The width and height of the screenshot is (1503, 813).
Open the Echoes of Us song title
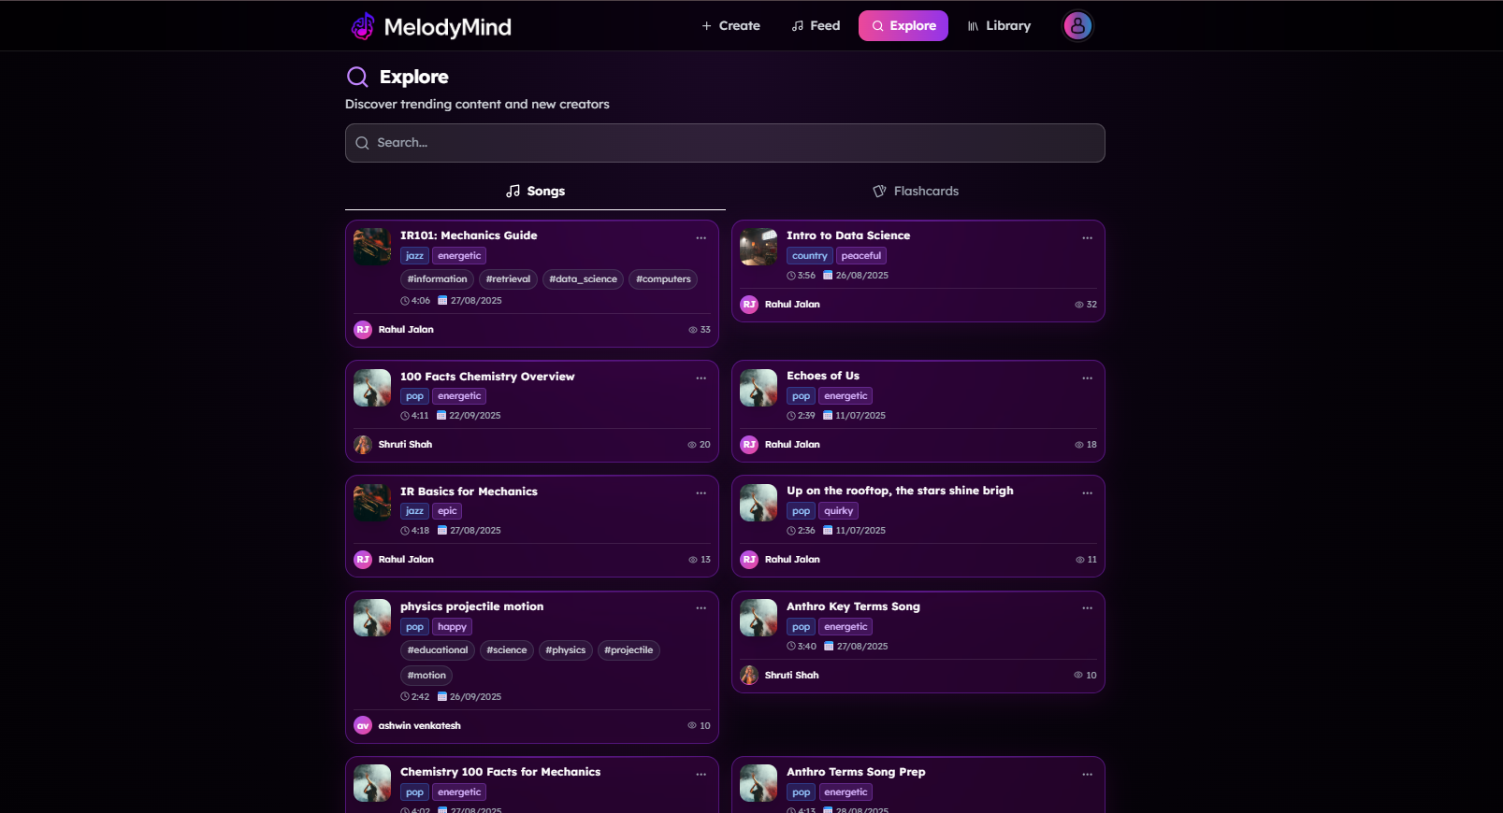(x=823, y=376)
